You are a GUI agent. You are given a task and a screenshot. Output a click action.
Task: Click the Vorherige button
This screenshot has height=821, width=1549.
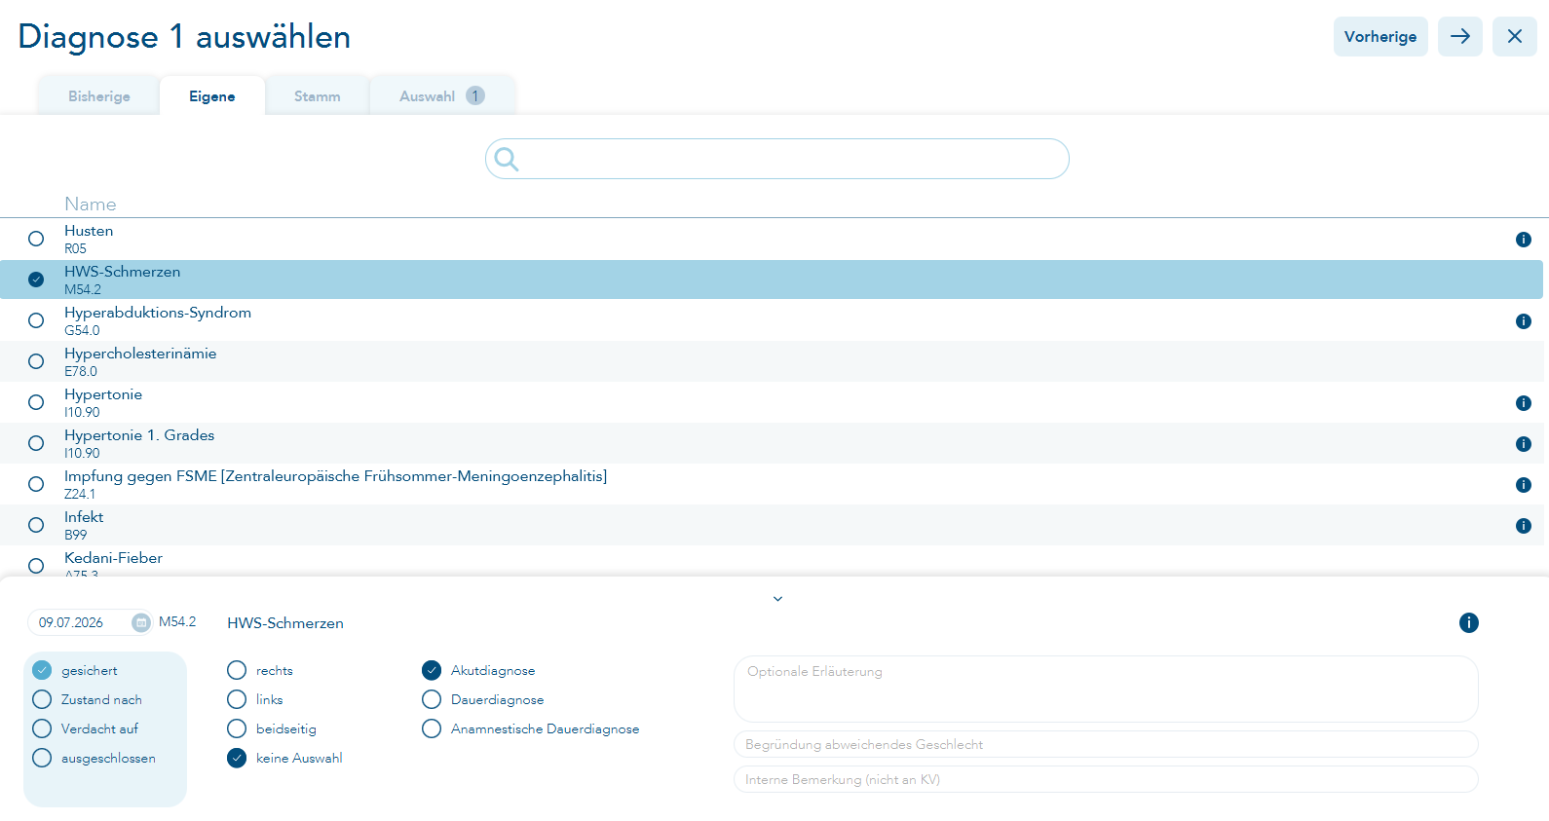click(1380, 36)
